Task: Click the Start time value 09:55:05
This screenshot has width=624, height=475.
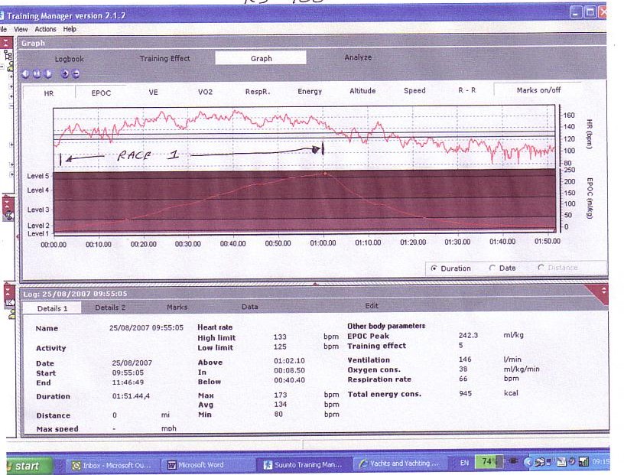Action: pyautogui.click(x=128, y=373)
